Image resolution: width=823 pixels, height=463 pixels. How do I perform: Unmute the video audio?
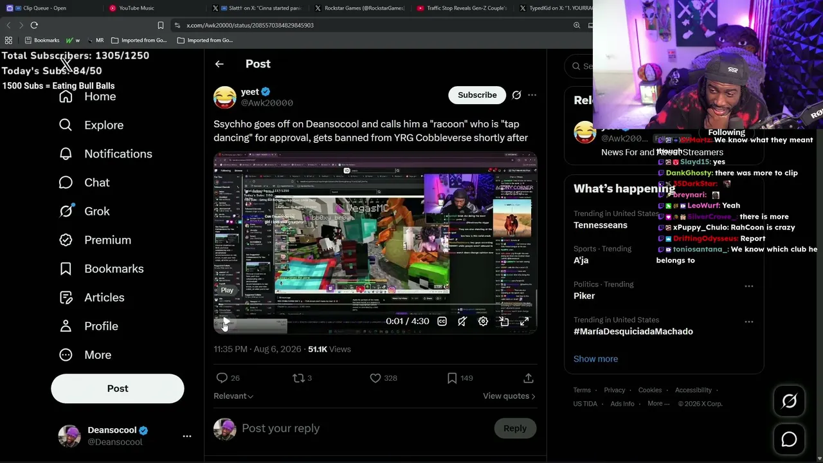click(462, 322)
